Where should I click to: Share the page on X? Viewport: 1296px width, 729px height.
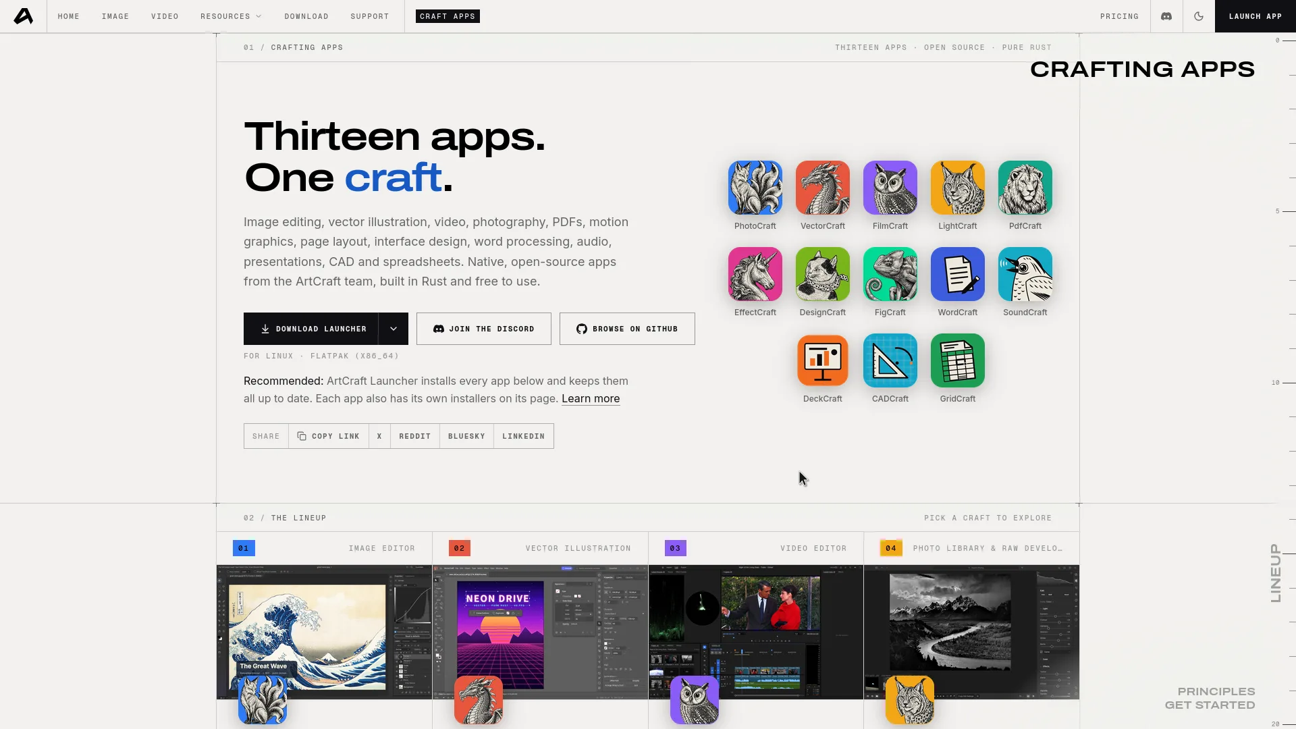pos(379,436)
